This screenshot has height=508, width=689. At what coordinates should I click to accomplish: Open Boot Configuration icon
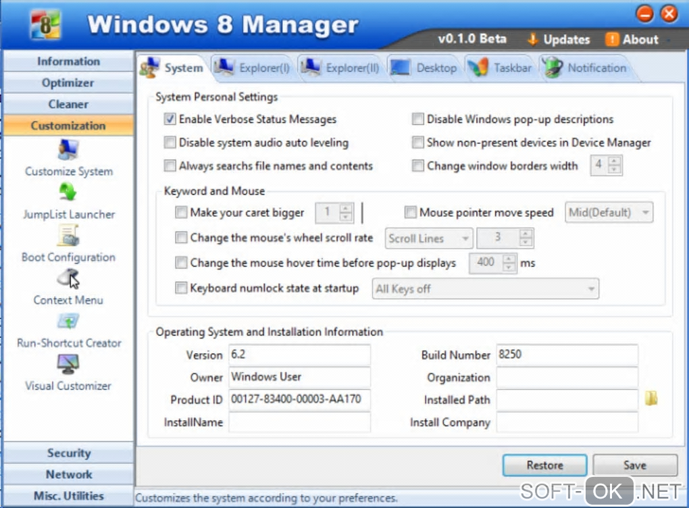coord(68,235)
